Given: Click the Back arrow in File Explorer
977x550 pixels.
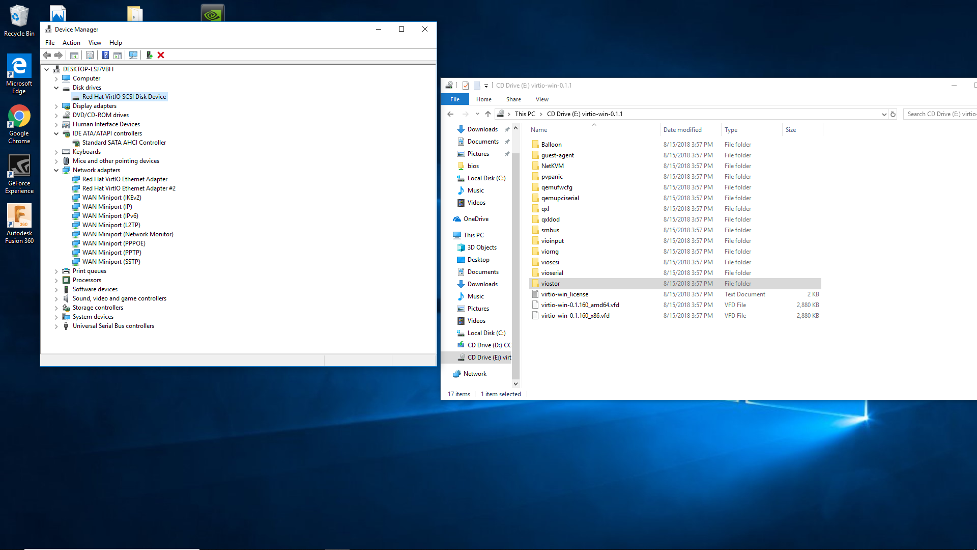Looking at the screenshot, I should pos(450,114).
